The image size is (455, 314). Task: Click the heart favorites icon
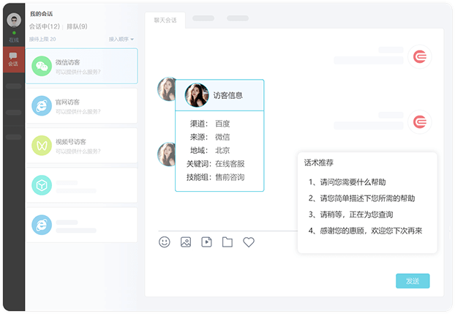pos(249,242)
